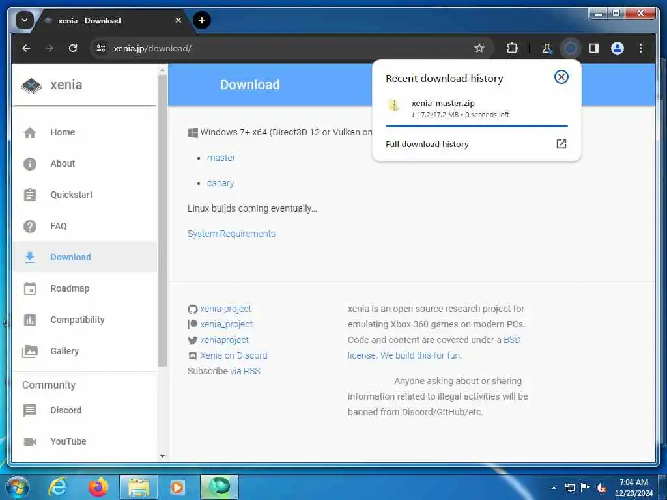The height and width of the screenshot is (500, 667).
Task: Open Full download history
Action: [x=476, y=144]
